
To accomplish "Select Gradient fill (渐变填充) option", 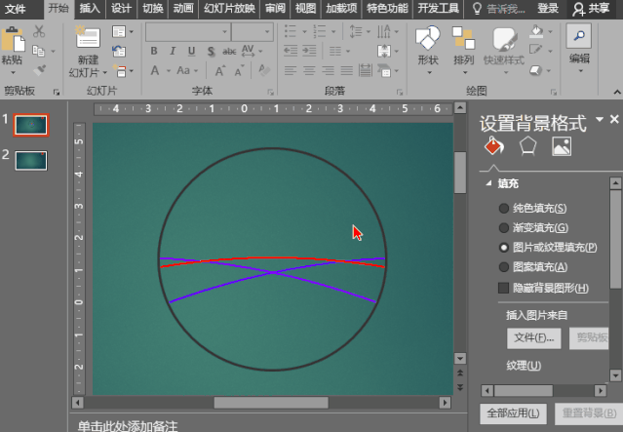I will [x=504, y=228].
